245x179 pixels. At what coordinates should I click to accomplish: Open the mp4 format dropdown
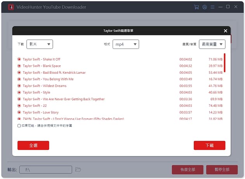[x=126, y=44]
